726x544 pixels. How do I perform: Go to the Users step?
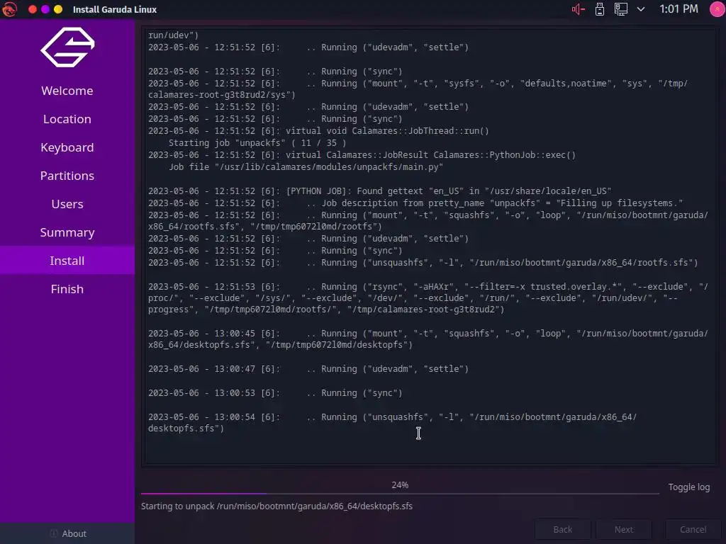tap(67, 204)
